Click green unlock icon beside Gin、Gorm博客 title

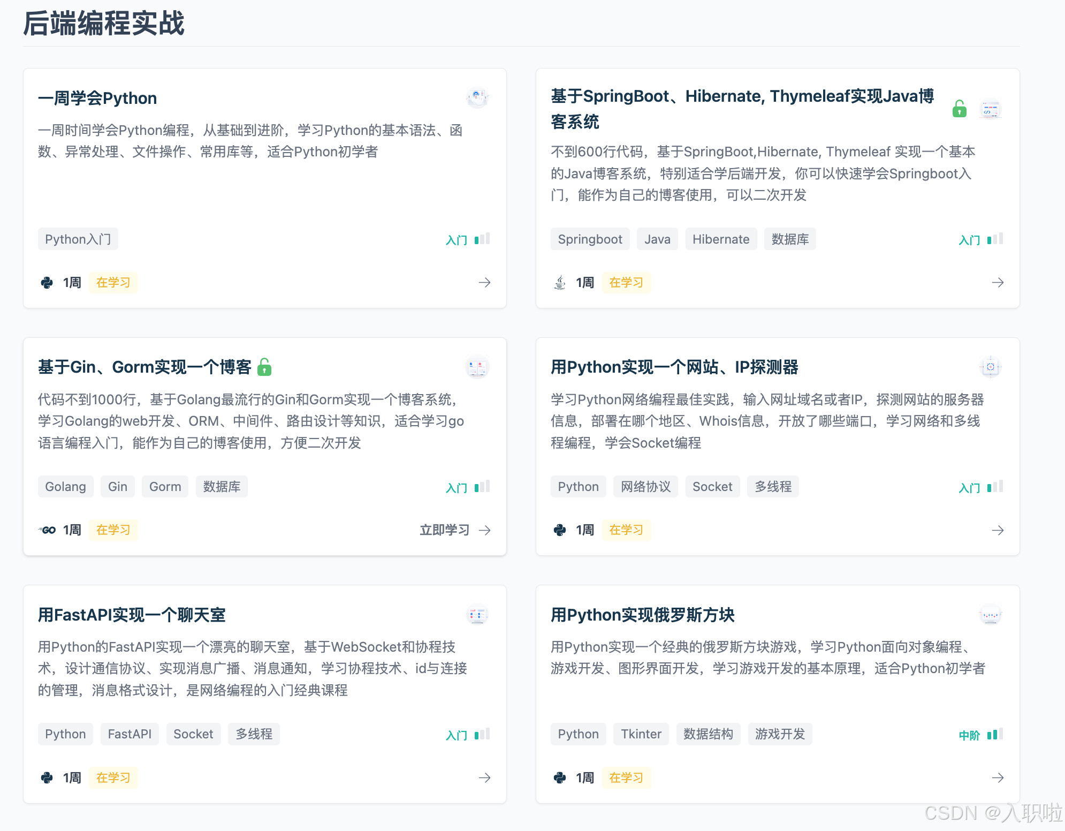264,367
